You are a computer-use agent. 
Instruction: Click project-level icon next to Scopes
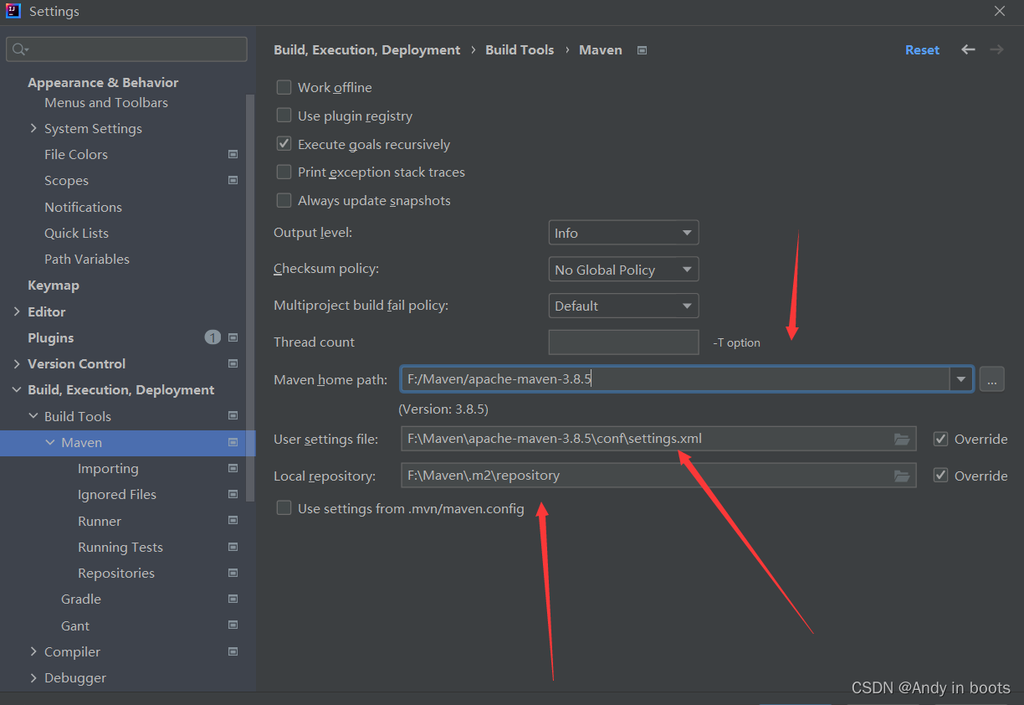tap(233, 180)
